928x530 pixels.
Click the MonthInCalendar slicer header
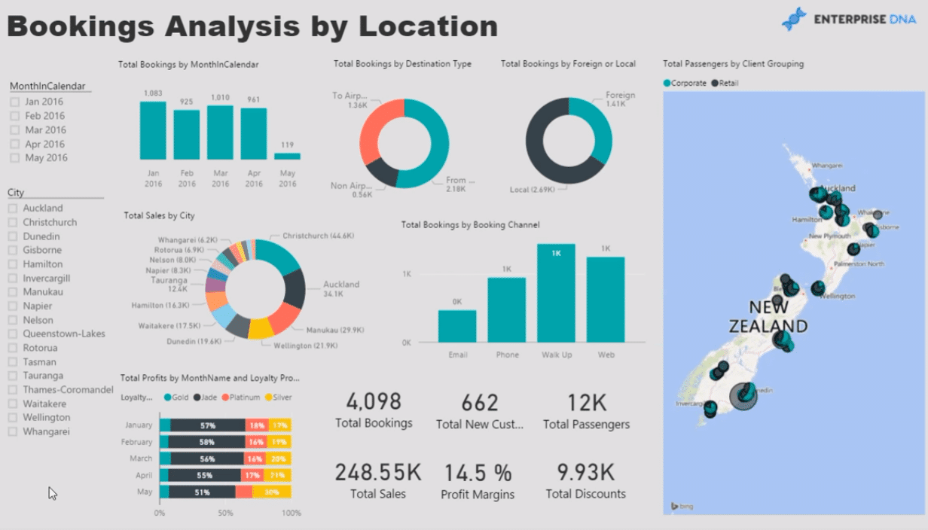click(47, 87)
